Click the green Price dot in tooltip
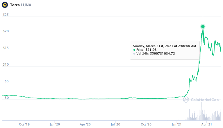Image resolution: width=223 pixels, height=128 pixels. click(134, 50)
